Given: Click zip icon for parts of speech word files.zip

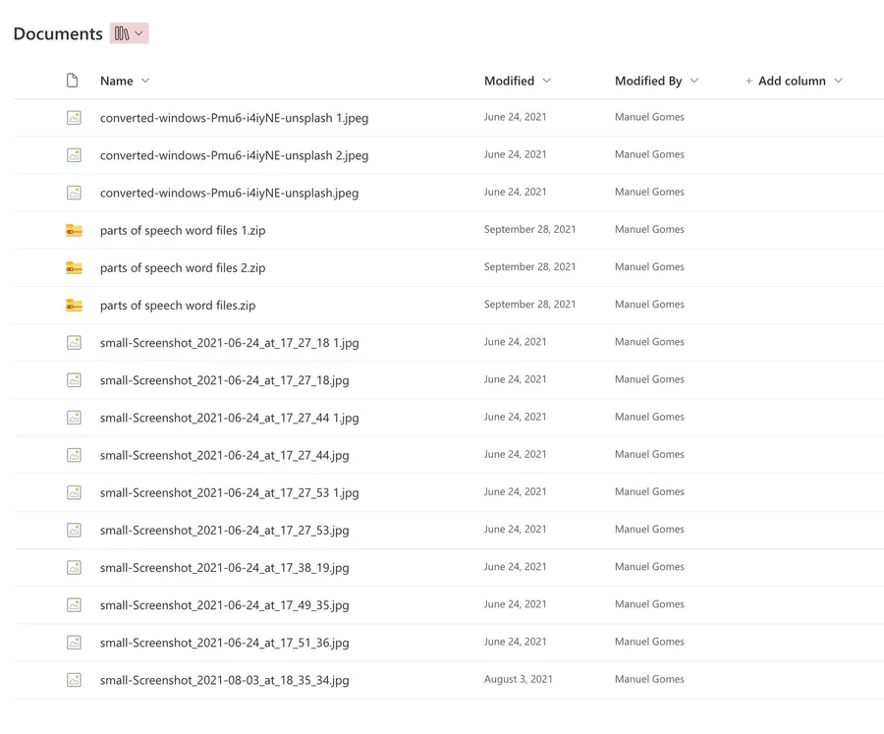Looking at the screenshot, I should pyautogui.click(x=74, y=306).
